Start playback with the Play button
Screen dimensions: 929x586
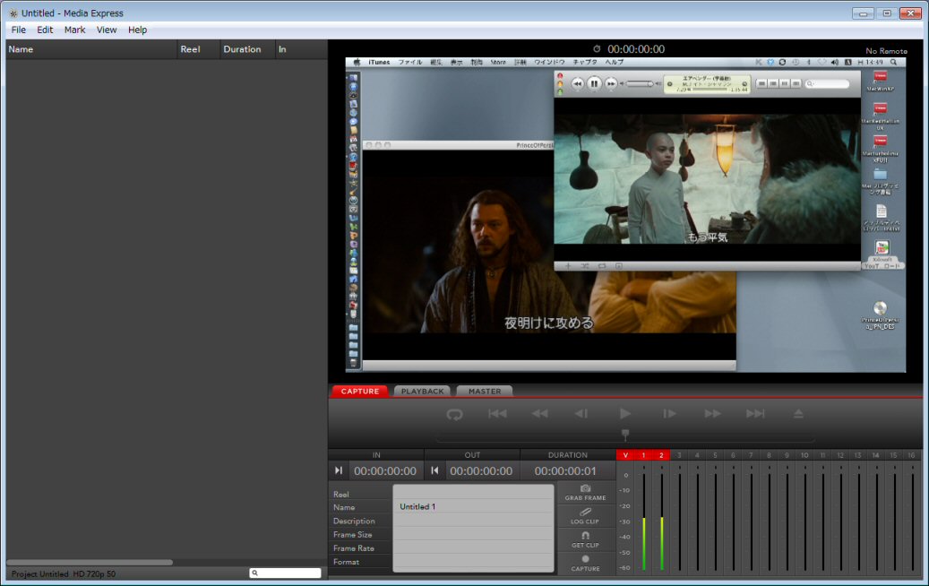625,414
